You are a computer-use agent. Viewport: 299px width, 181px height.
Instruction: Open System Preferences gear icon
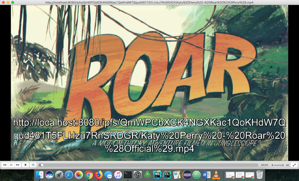click(138, 175)
